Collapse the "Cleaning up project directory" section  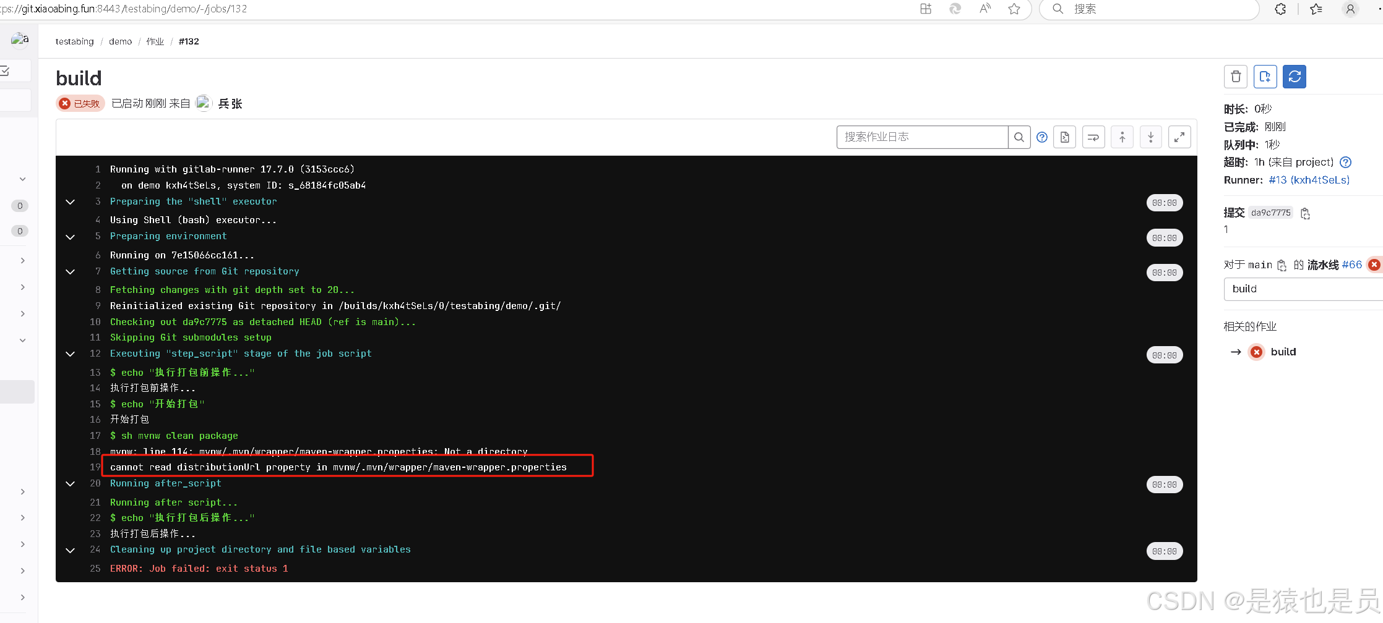(71, 551)
